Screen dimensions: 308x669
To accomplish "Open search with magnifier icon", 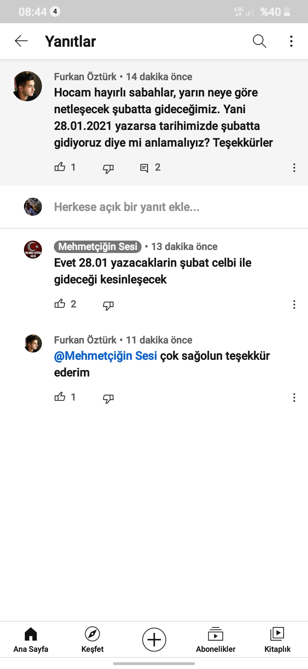I will point(259,41).
